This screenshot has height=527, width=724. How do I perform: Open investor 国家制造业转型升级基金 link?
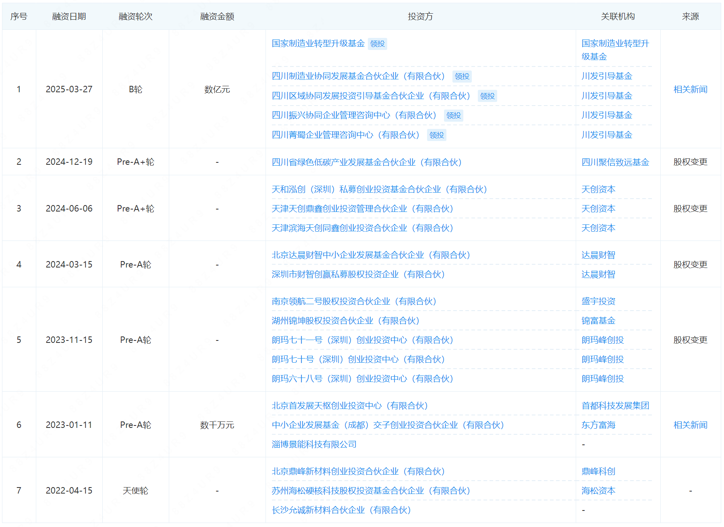click(x=318, y=44)
